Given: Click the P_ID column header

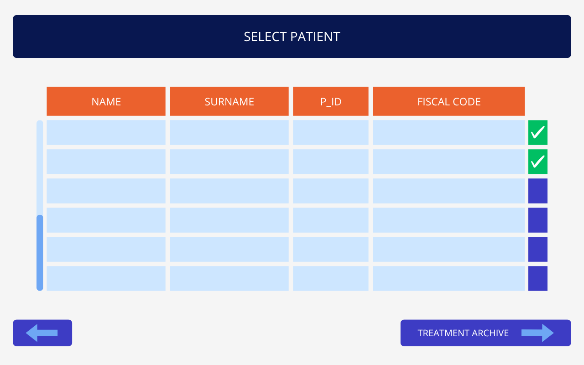Looking at the screenshot, I should 331,101.
